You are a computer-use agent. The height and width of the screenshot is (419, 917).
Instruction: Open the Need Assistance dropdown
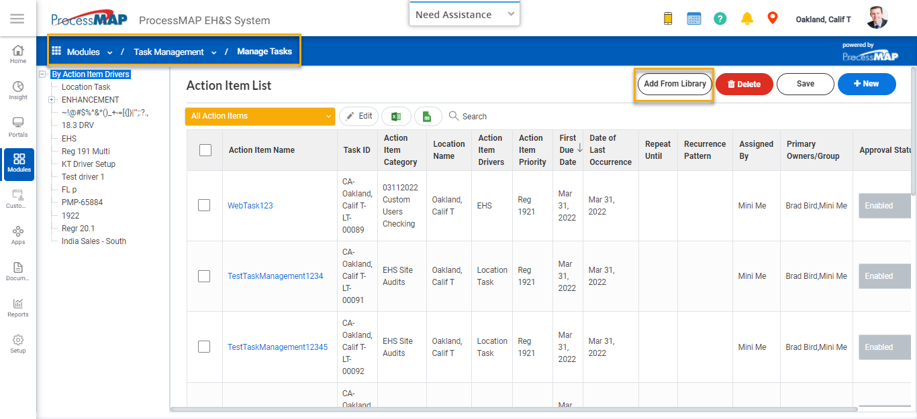point(465,14)
